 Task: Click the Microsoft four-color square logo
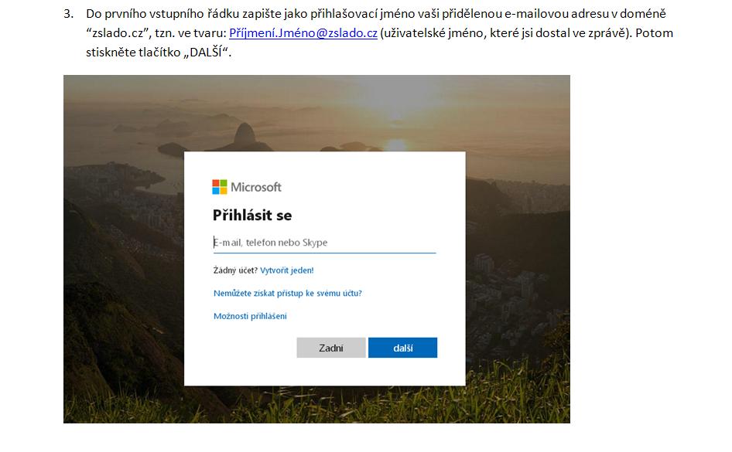click(220, 187)
